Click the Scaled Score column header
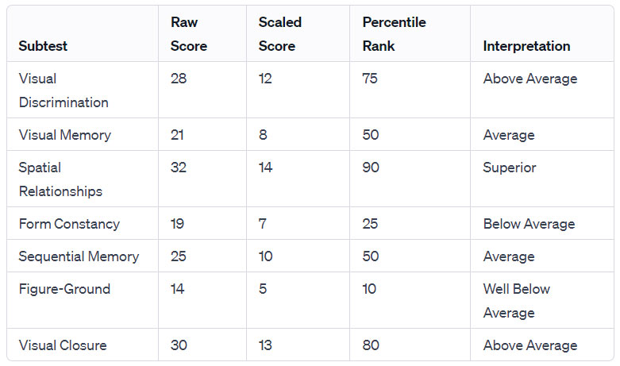The image size is (620, 366). pyautogui.click(x=279, y=34)
